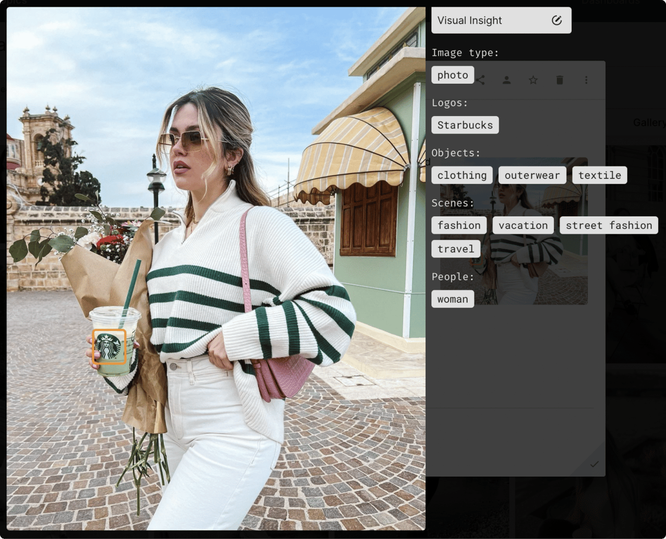The image size is (666, 539).
Task: Click the Starbucks logo detection box on the cup
Action: click(x=109, y=346)
